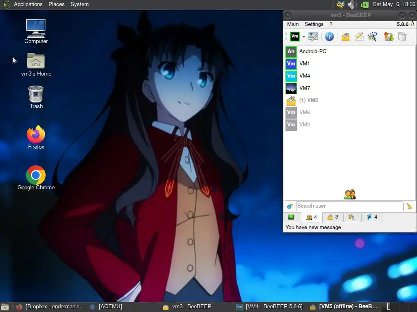The width and height of the screenshot is (417, 312).
Task: Open the edit profile icon in BeeBEEP toolbar
Action: (313, 36)
